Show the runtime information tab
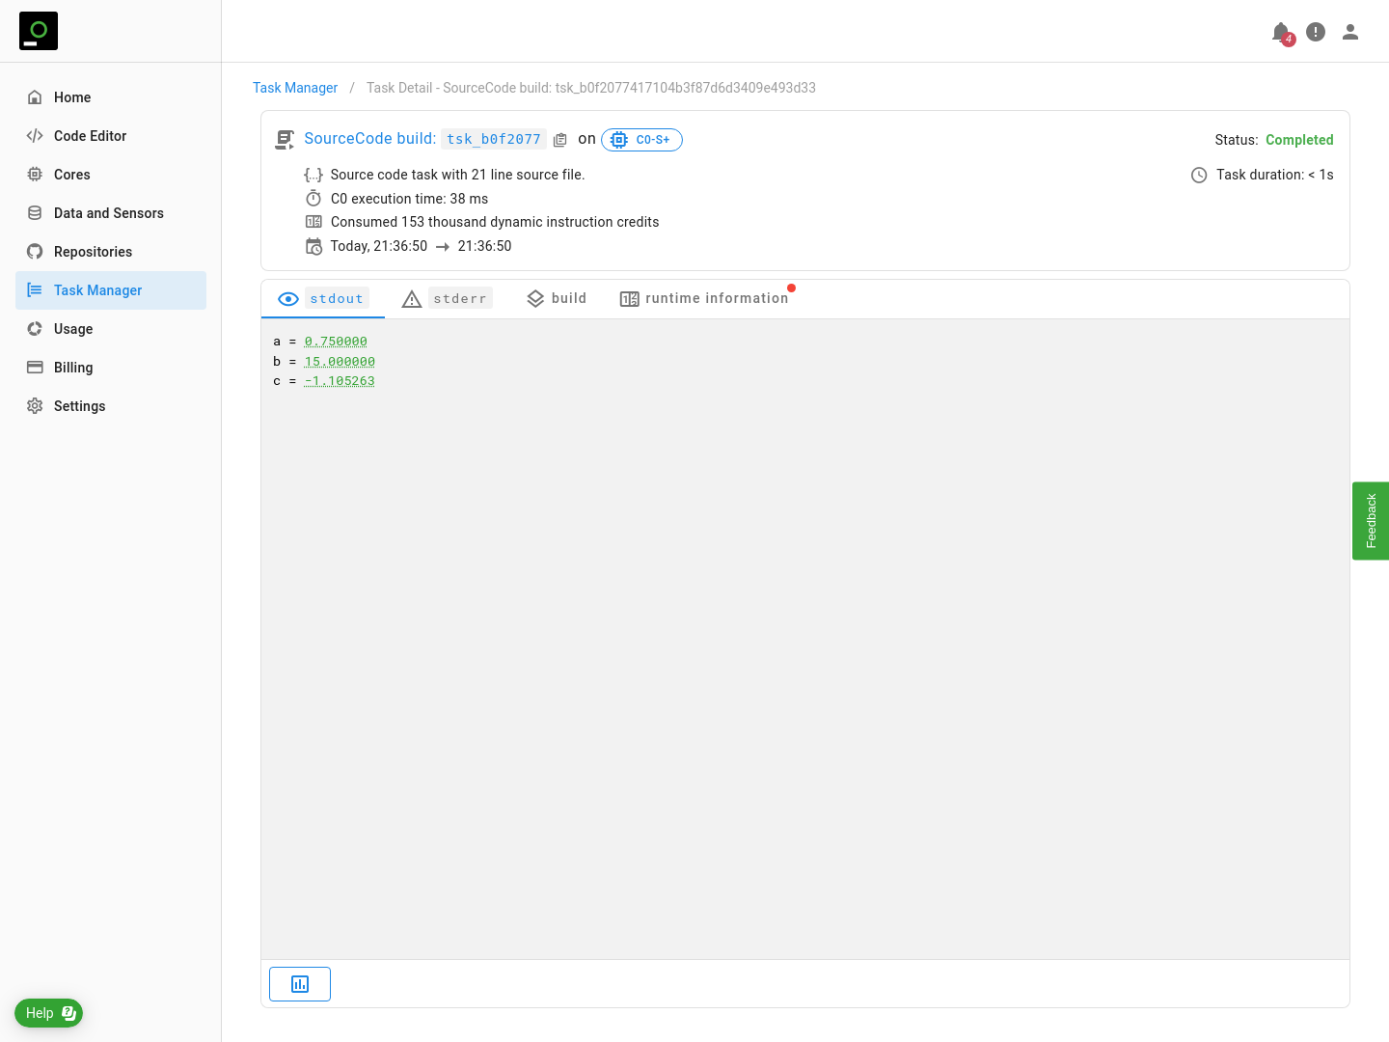The image size is (1389, 1042). click(x=704, y=299)
